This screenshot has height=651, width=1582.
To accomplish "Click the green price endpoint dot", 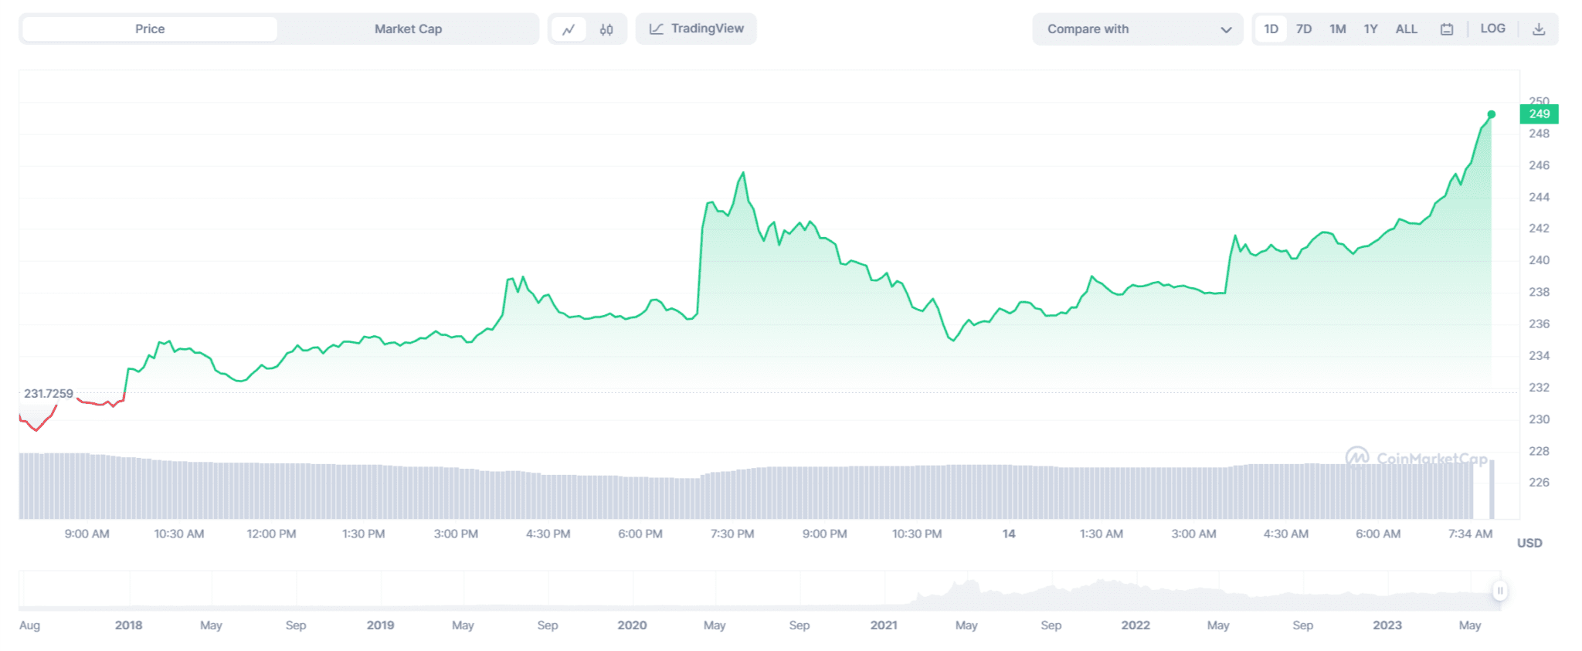I will [1492, 114].
